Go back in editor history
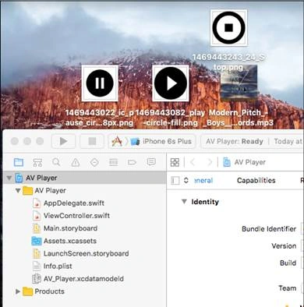Screen dimensions: 304x307 [193, 163]
